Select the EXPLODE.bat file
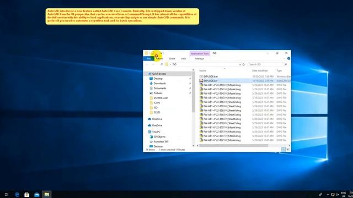 (211, 76)
